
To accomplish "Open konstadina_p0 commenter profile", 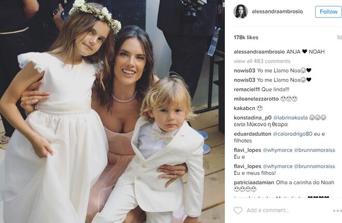I will (x=252, y=118).
